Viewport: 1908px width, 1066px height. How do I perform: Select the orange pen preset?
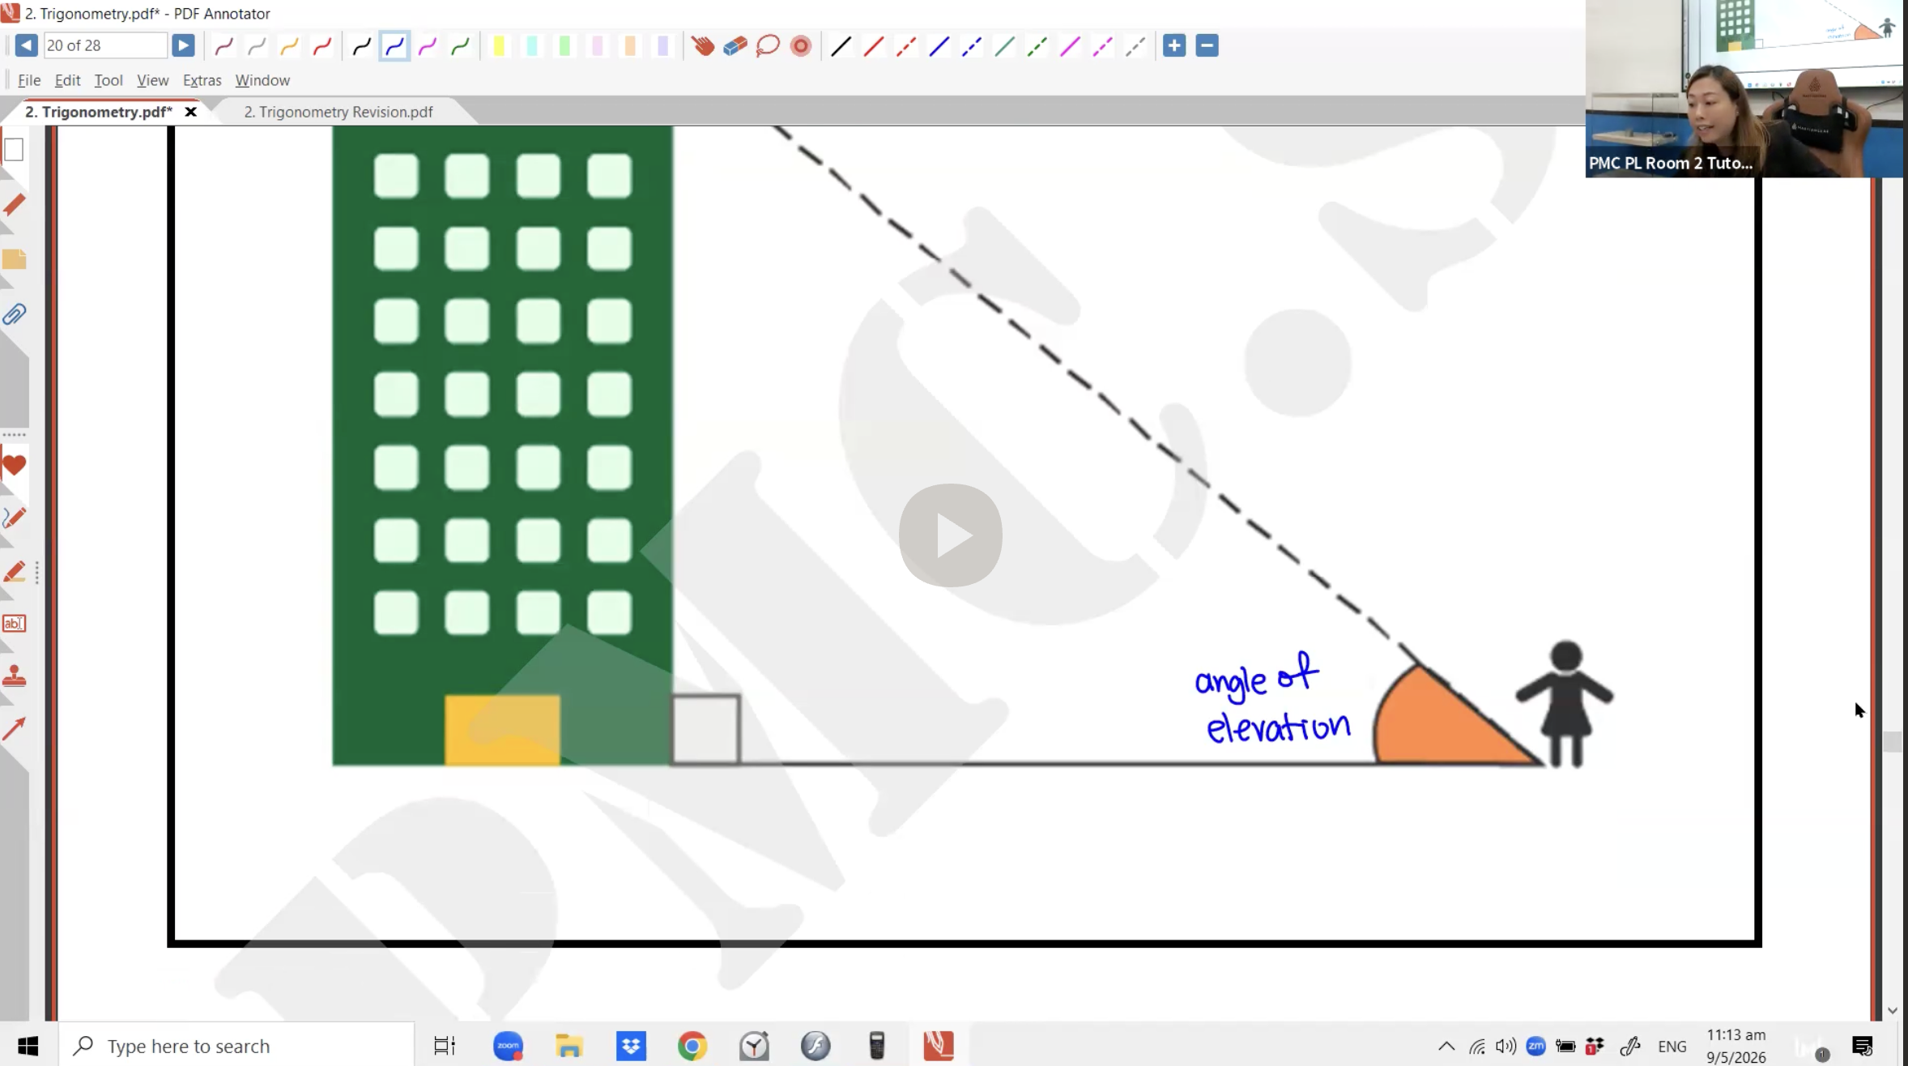(x=289, y=46)
